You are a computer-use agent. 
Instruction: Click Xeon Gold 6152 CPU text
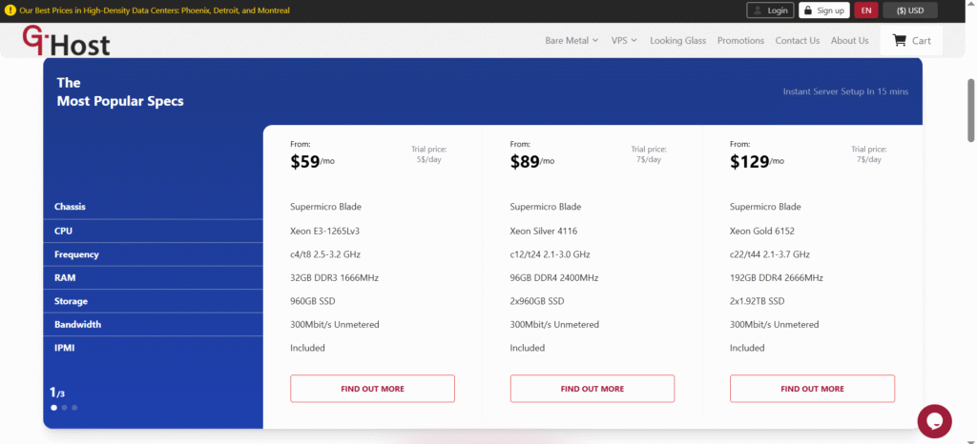click(x=762, y=231)
